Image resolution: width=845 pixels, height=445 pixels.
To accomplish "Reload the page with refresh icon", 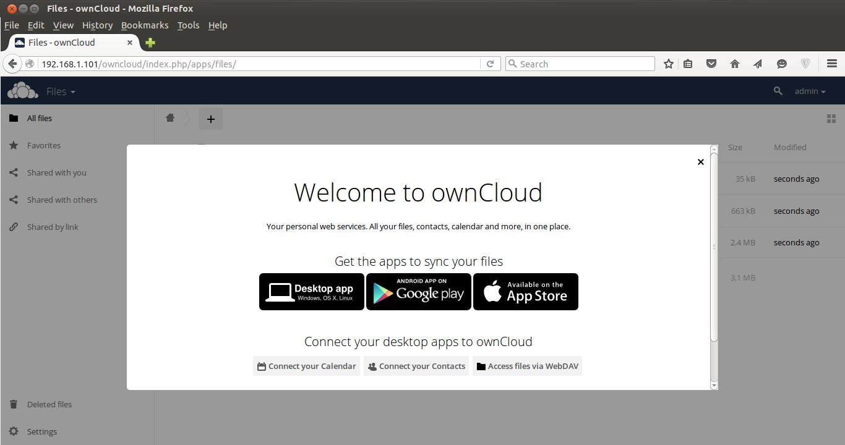I will (490, 64).
